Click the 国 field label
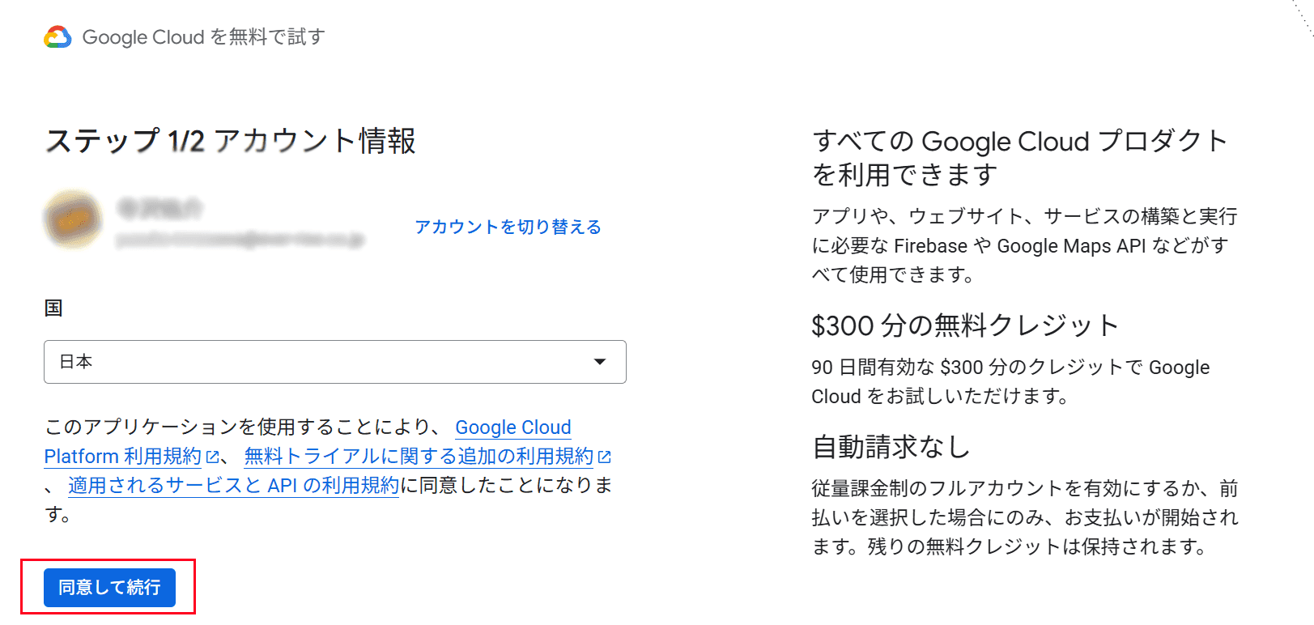Image resolution: width=1314 pixels, height=625 pixels. (53, 308)
